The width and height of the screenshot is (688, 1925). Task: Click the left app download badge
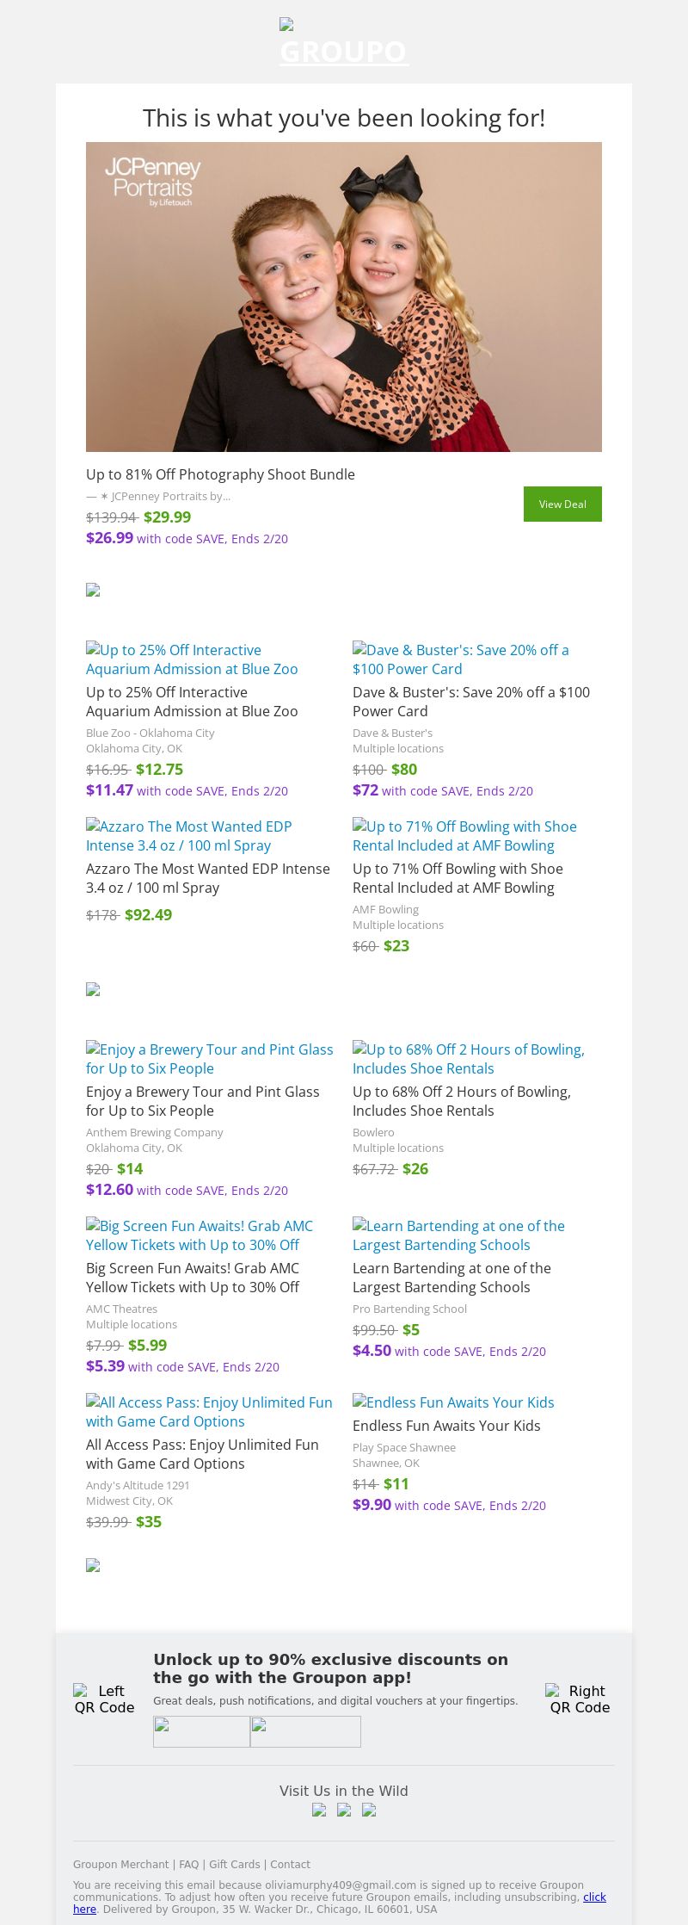(201, 1731)
